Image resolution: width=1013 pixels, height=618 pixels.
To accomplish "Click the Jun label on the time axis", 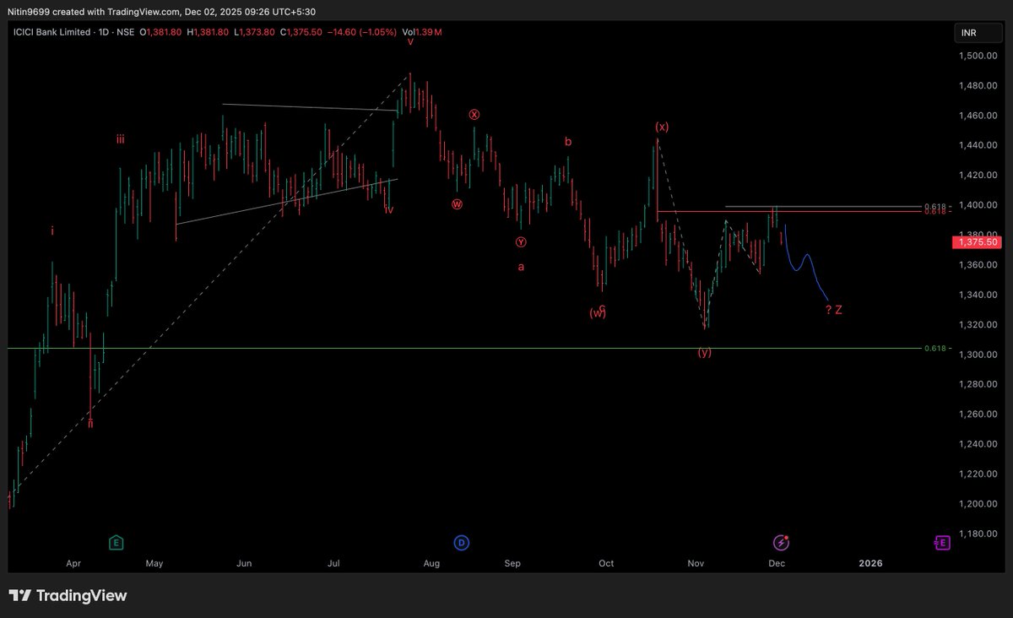I will 244,562.
